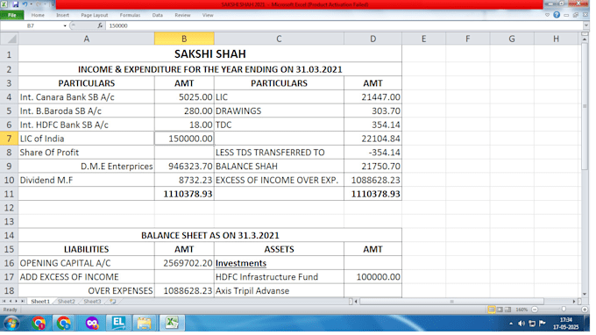Viewport: 596px width, 335px height.
Task: Click the Insert Worksheet icon
Action: coord(112,302)
